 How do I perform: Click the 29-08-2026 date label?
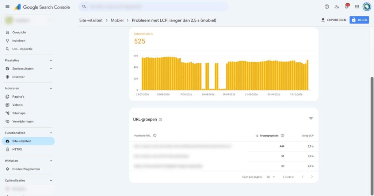pyautogui.click(x=208, y=94)
